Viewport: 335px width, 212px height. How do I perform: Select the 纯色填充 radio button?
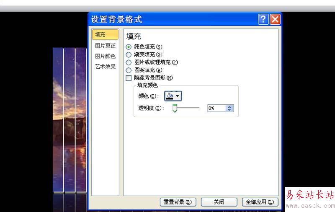(x=129, y=47)
